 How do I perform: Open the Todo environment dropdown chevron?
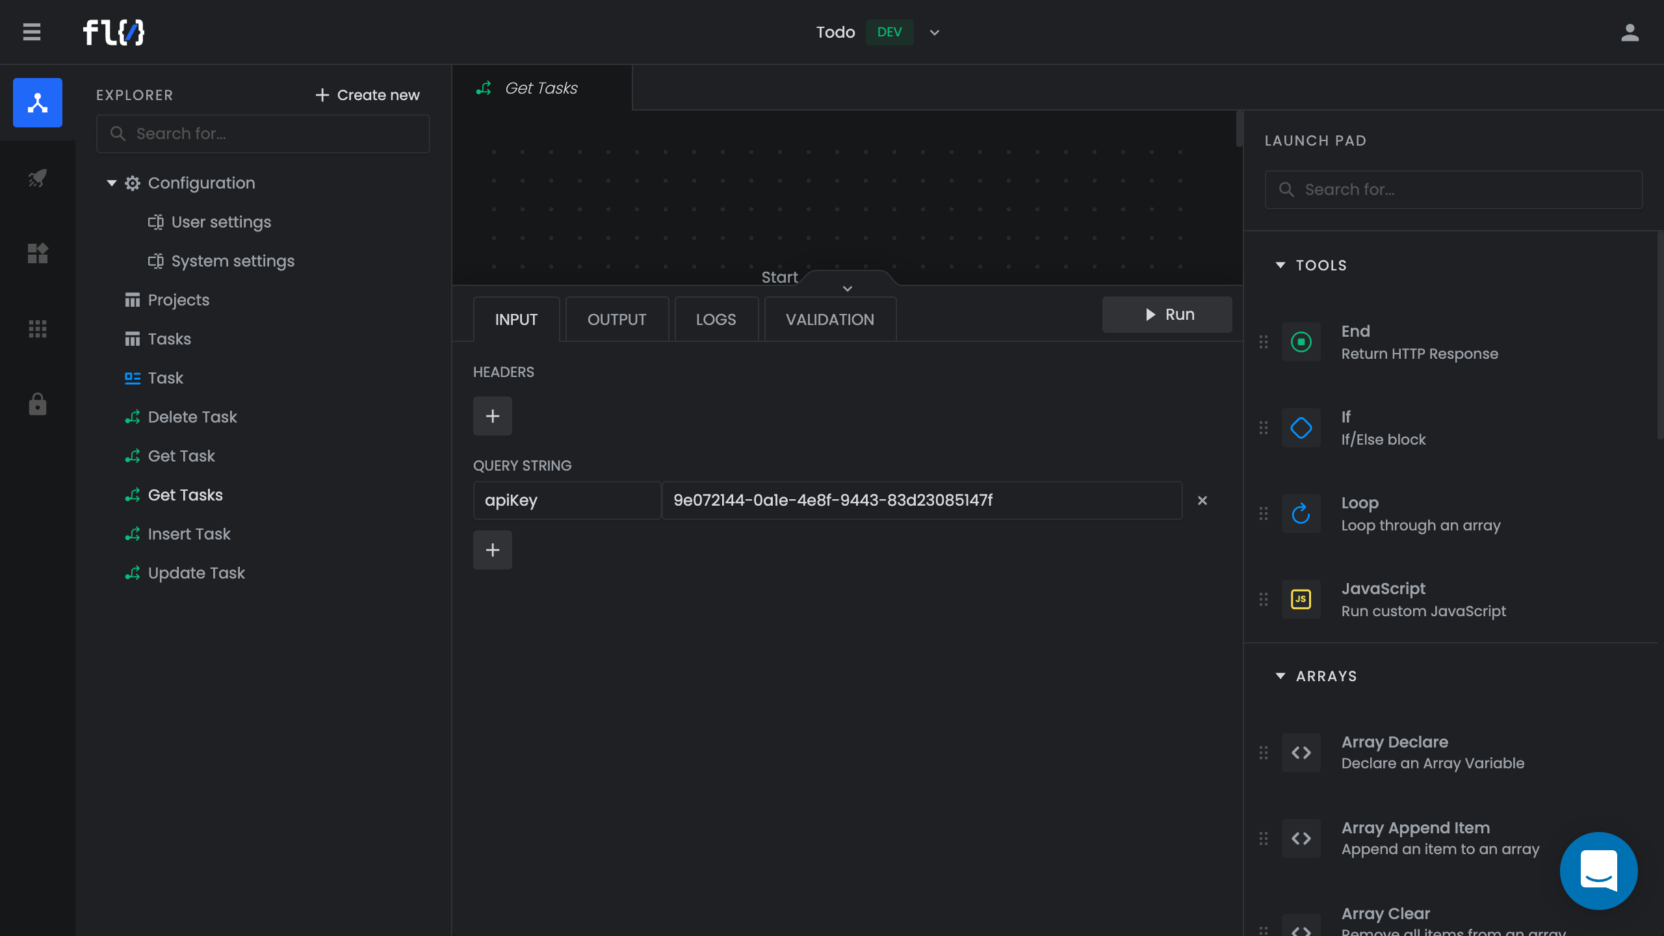[x=935, y=32]
